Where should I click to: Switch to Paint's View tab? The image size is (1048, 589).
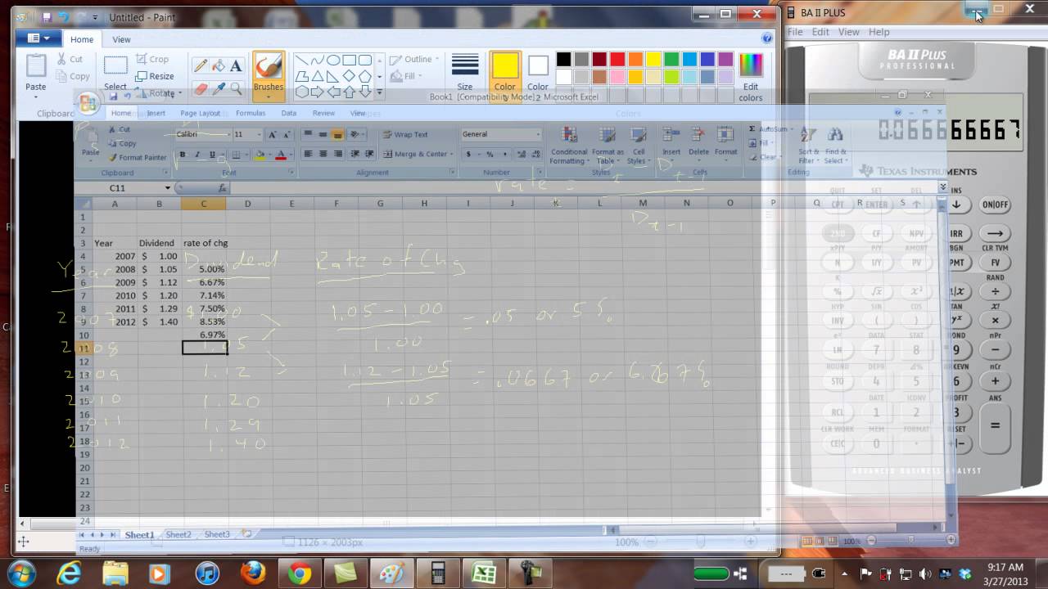121,39
